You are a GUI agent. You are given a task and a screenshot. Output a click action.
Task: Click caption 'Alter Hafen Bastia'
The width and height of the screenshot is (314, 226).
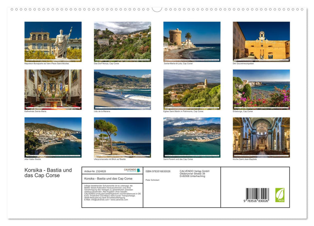[32, 159]
